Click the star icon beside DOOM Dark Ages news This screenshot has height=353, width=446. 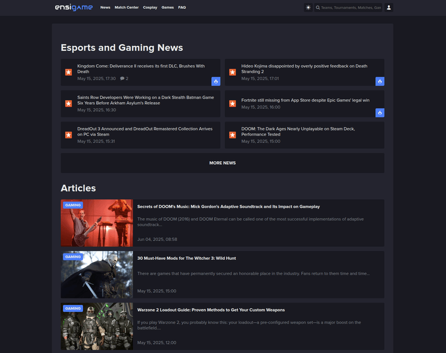232,135
